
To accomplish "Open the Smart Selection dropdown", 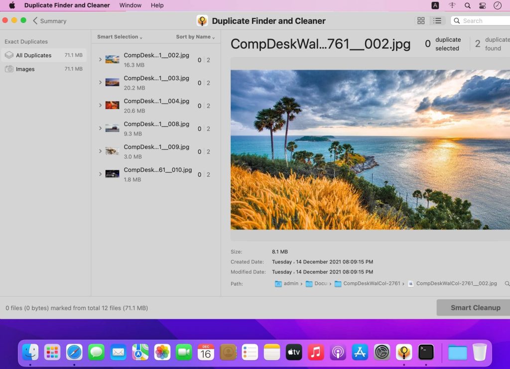I will click(x=120, y=37).
